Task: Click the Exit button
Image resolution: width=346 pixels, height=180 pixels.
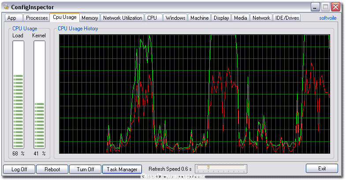Action: point(322,169)
